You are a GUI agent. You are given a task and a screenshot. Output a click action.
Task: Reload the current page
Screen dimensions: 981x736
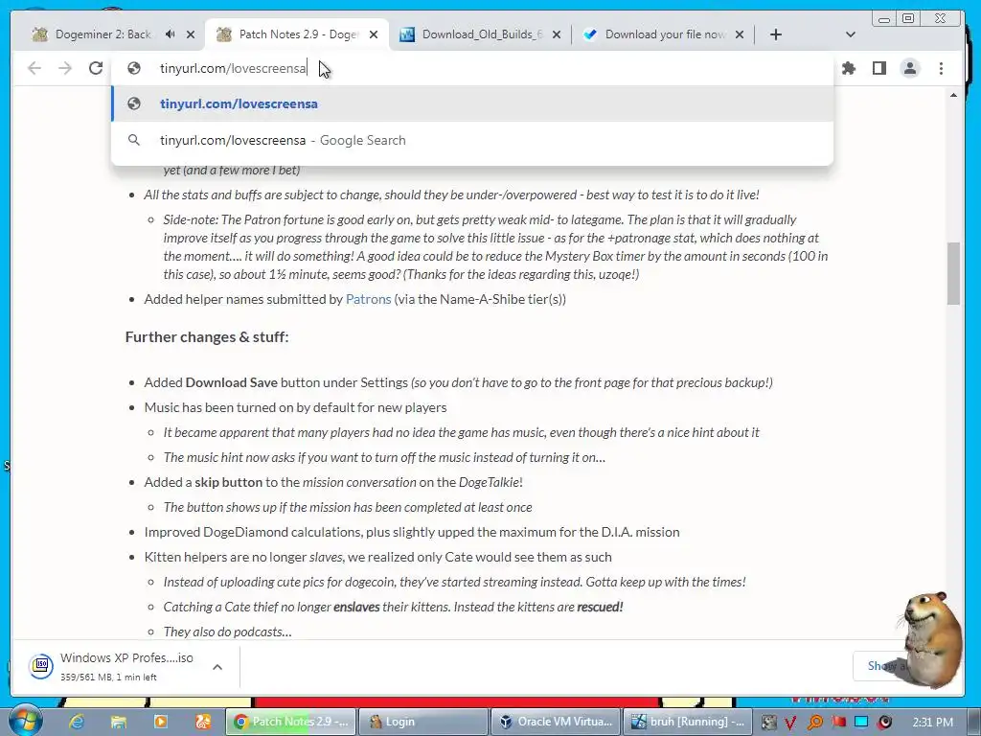click(x=96, y=68)
